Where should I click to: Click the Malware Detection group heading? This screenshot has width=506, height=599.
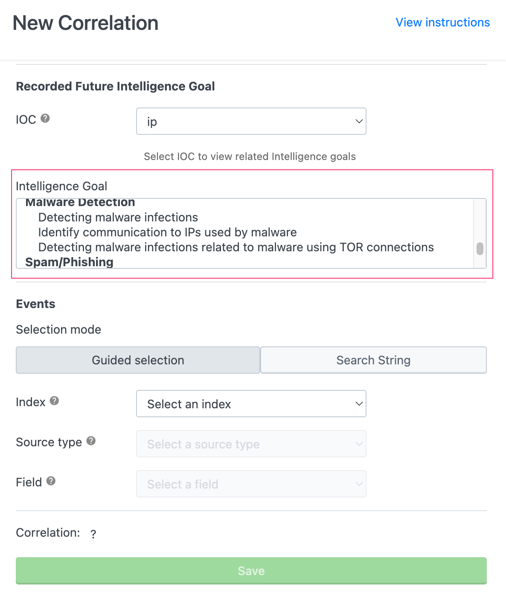click(80, 203)
